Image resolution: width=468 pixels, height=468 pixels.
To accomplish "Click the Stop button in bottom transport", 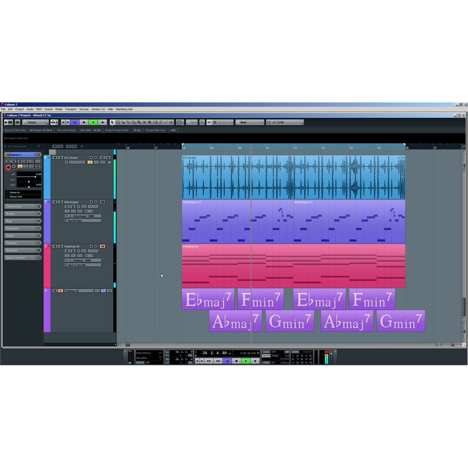I will (236, 361).
